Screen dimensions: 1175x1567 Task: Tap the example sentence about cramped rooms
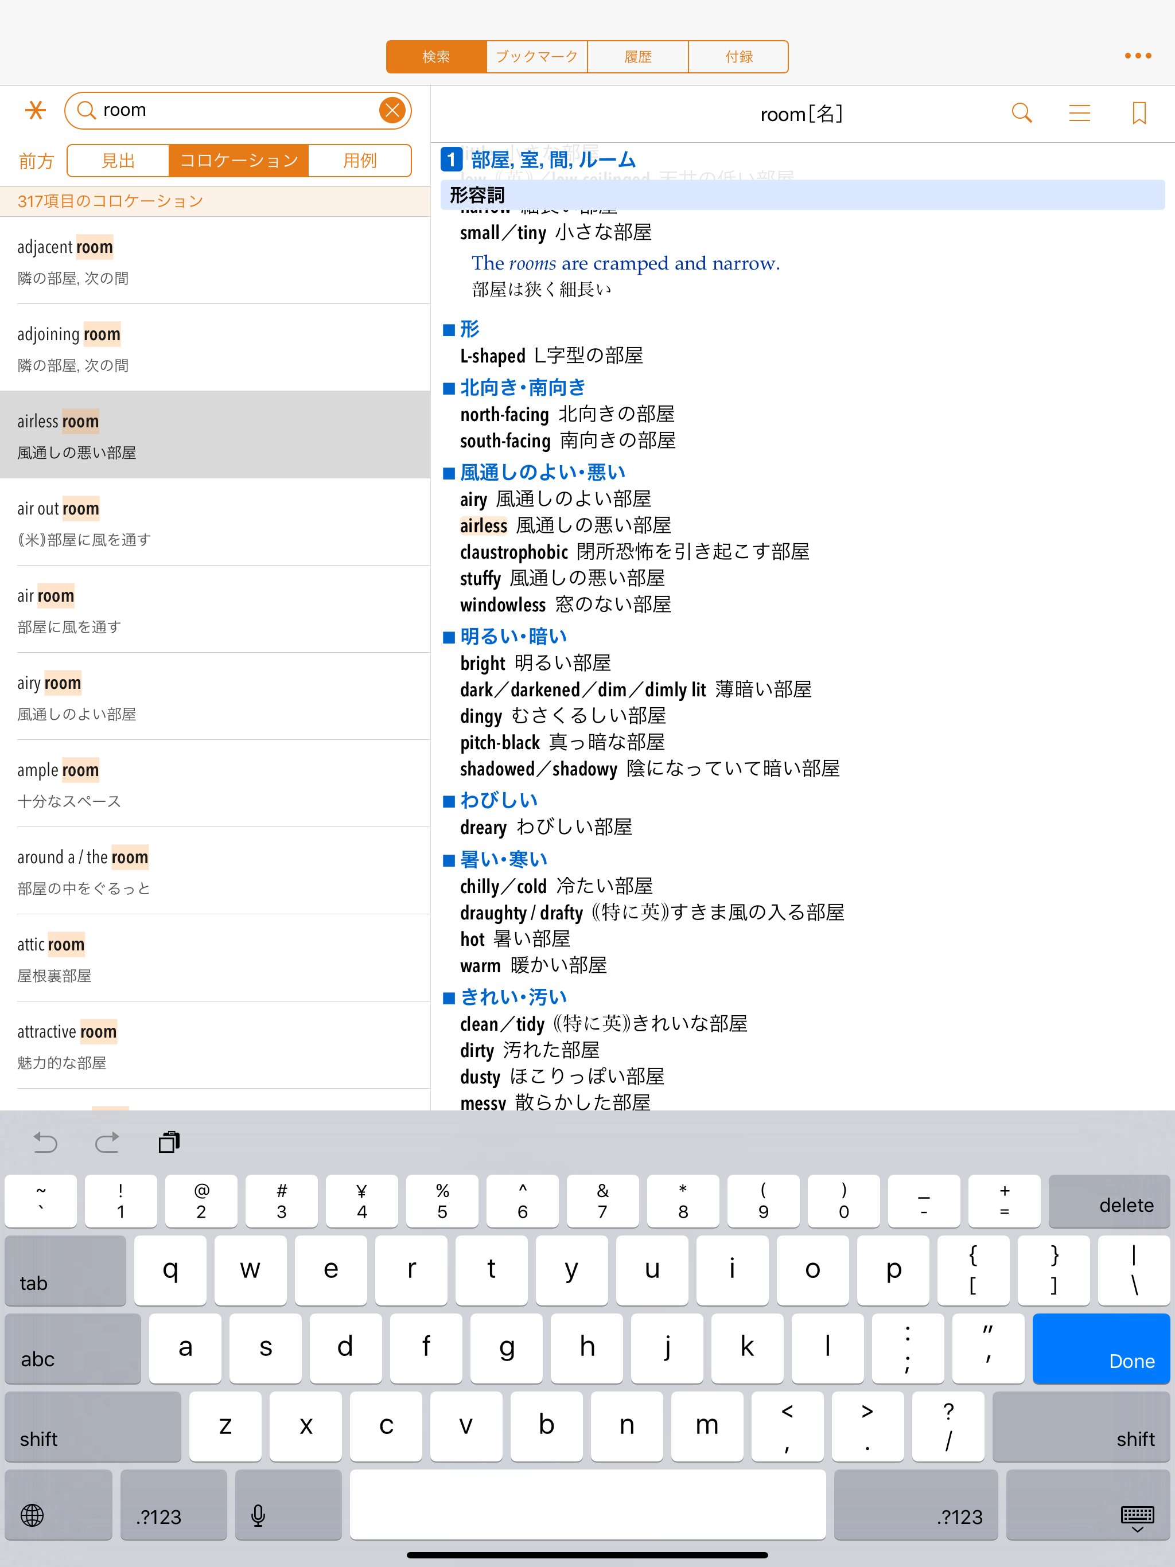coord(626,263)
